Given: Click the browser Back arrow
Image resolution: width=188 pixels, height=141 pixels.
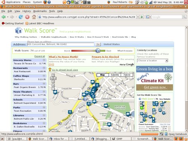Looking at the screenshot, I should (x=3, y=17).
